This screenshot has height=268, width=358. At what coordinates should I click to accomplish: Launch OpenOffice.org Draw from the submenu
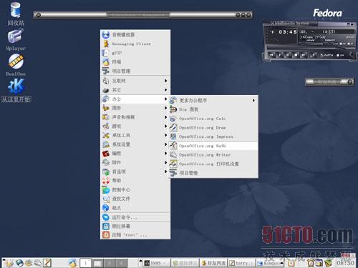[213, 127]
